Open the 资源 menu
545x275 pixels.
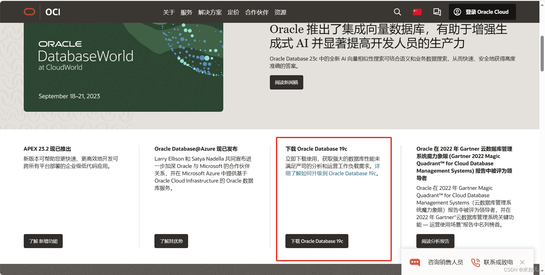click(280, 12)
